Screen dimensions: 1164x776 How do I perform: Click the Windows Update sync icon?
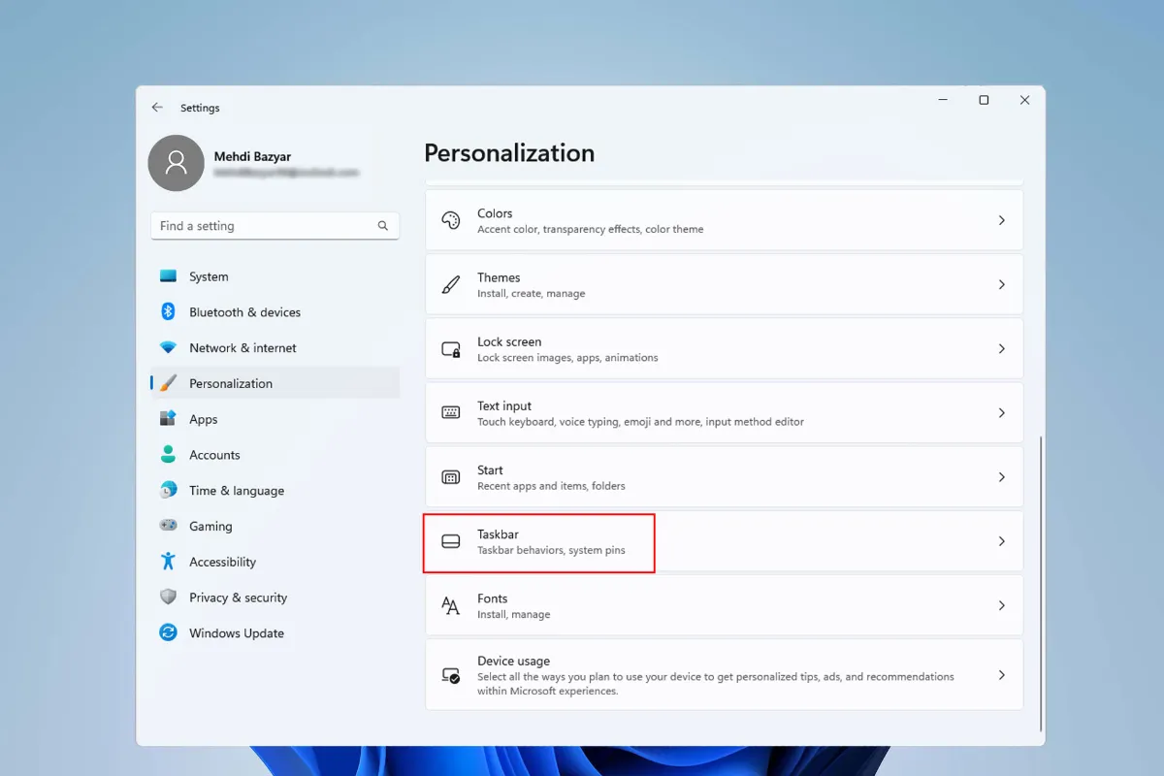(x=168, y=632)
